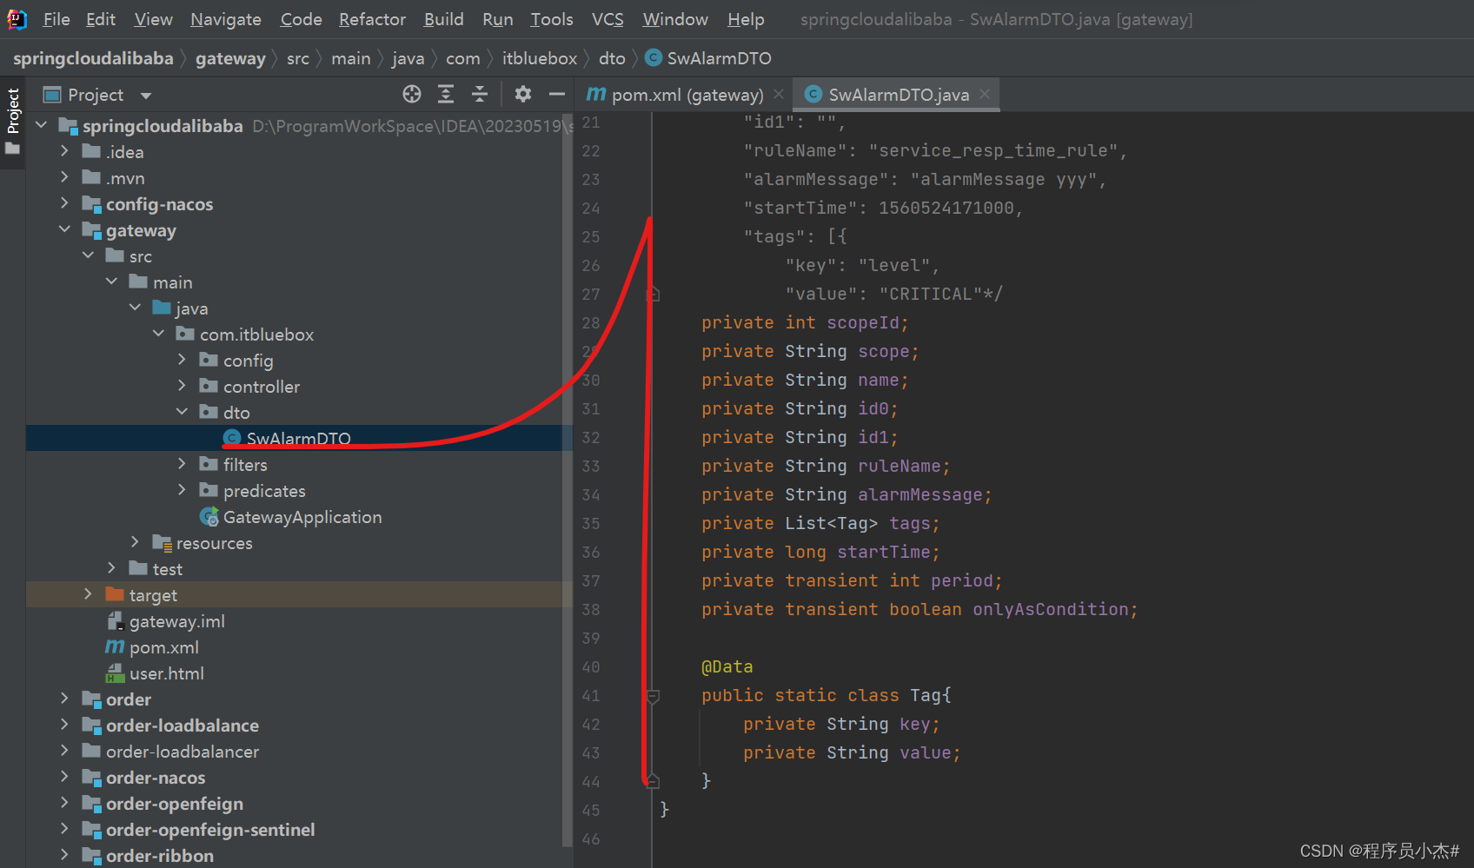Screen dimensions: 1474x868
Task: Select SwAlarmDTO in the project tree
Action: (298, 439)
